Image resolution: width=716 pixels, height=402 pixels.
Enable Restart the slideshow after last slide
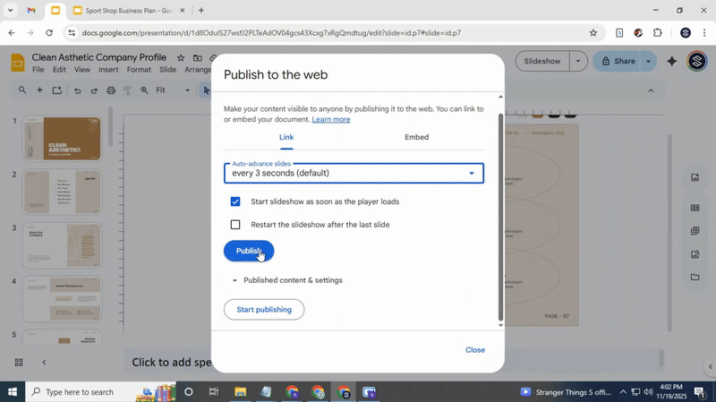(x=235, y=225)
